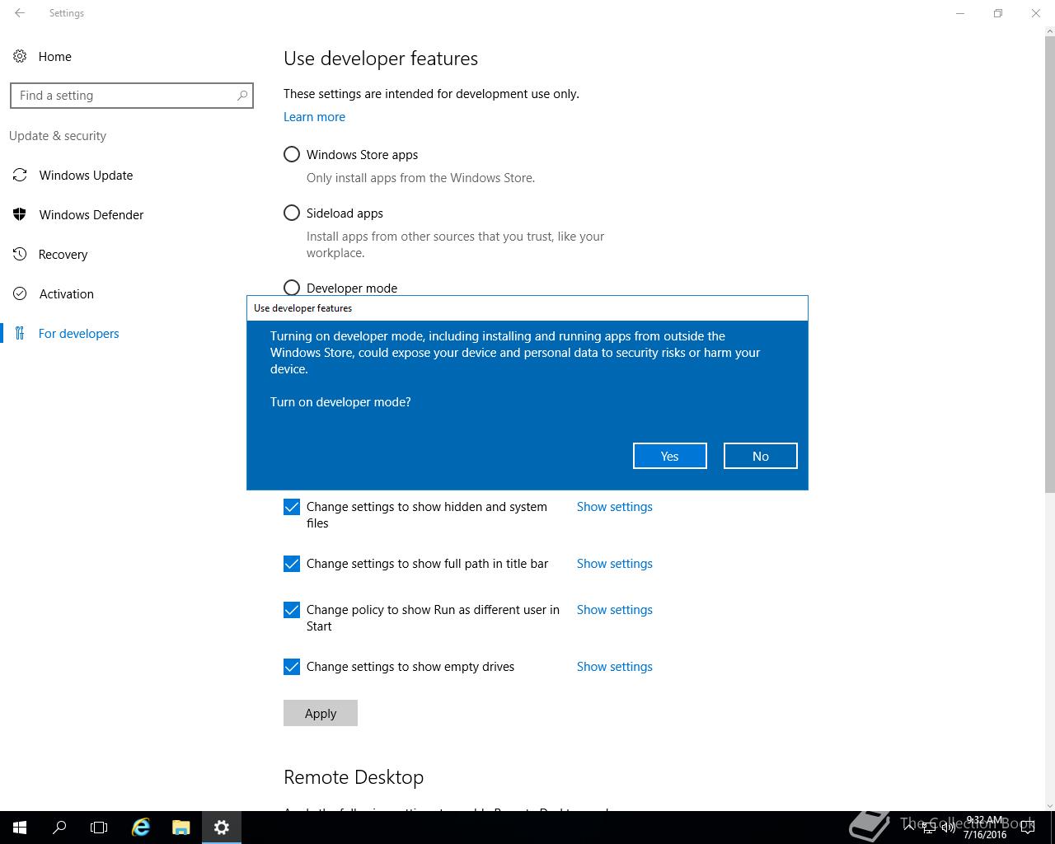Screen dimensions: 1055x844
Task: Click the Windows Defender shield icon
Action: (x=20, y=214)
